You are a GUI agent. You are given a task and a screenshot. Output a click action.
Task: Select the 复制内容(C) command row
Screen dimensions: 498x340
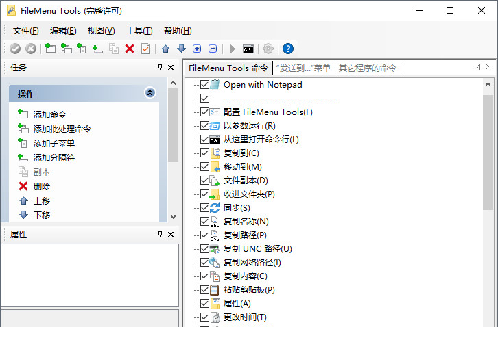pos(245,276)
